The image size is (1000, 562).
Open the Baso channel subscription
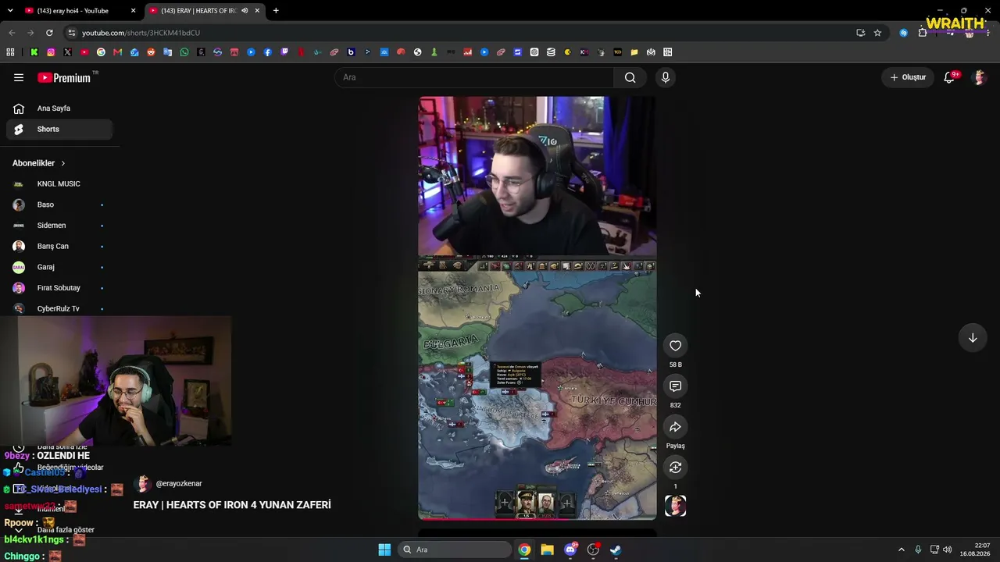click(59, 205)
